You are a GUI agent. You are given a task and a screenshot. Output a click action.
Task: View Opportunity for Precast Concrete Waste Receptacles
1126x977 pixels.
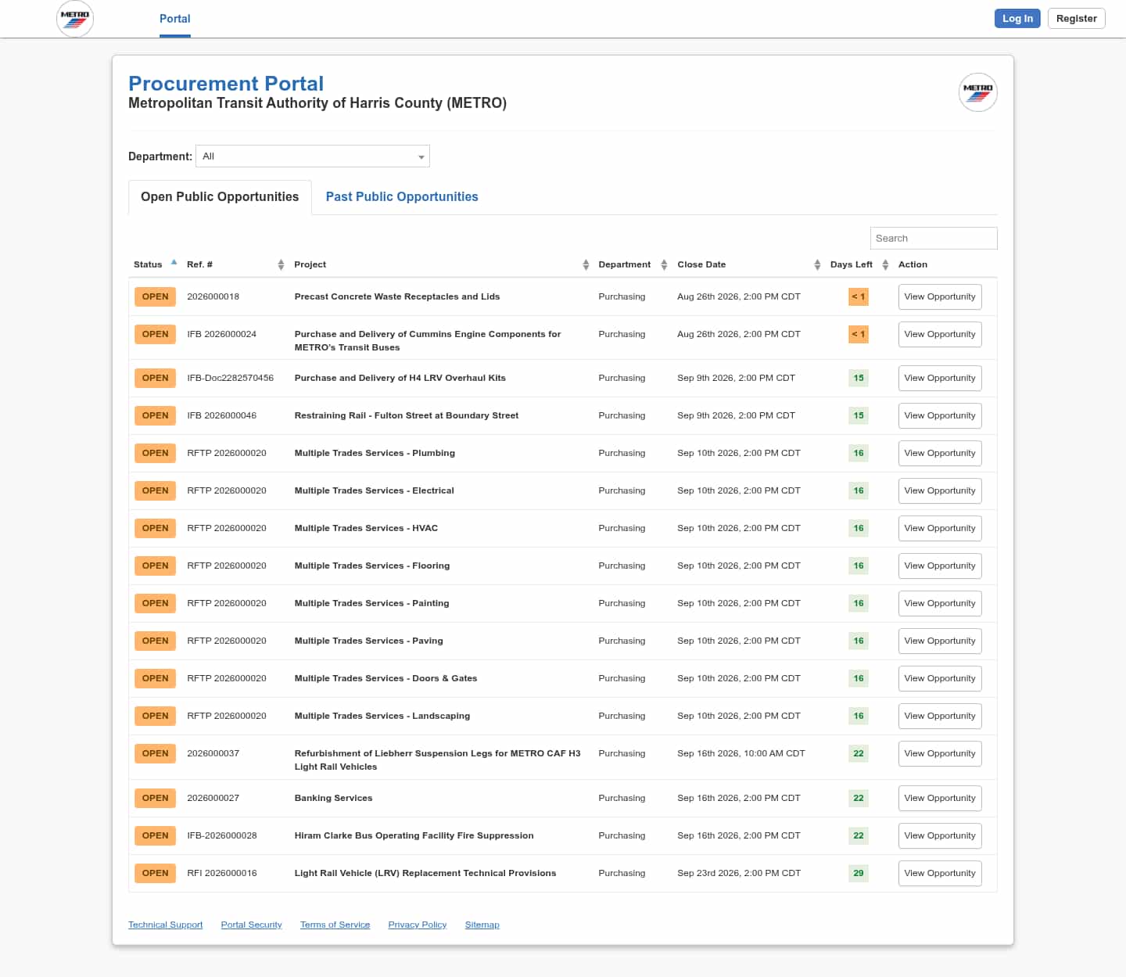click(940, 297)
